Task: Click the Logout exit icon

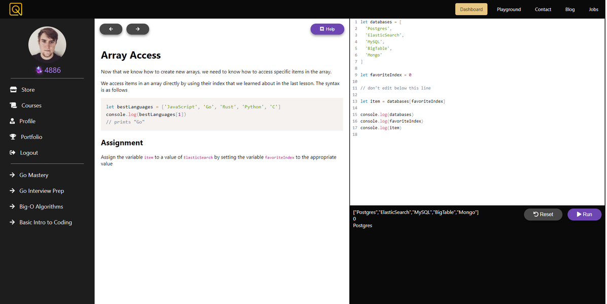Action: point(13,153)
